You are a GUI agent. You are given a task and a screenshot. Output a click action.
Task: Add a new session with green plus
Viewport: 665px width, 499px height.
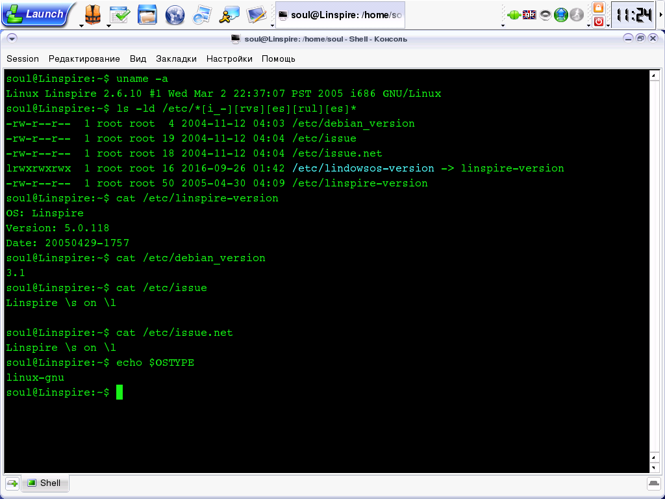tap(12, 483)
